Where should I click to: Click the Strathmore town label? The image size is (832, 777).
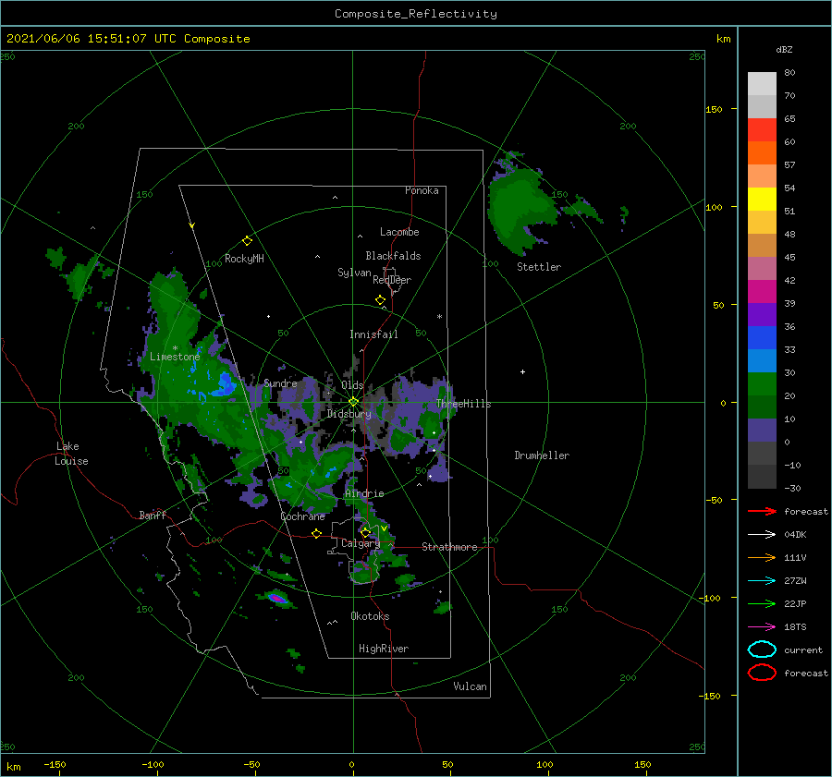(449, 547)
